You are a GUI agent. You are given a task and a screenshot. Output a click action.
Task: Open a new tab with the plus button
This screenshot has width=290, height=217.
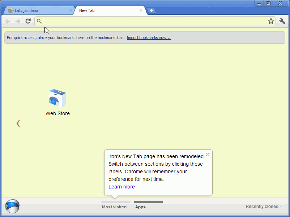tap(152, 10)
